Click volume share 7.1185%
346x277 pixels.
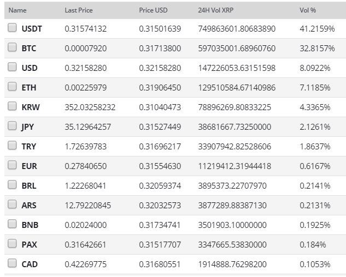coord(315,88)
